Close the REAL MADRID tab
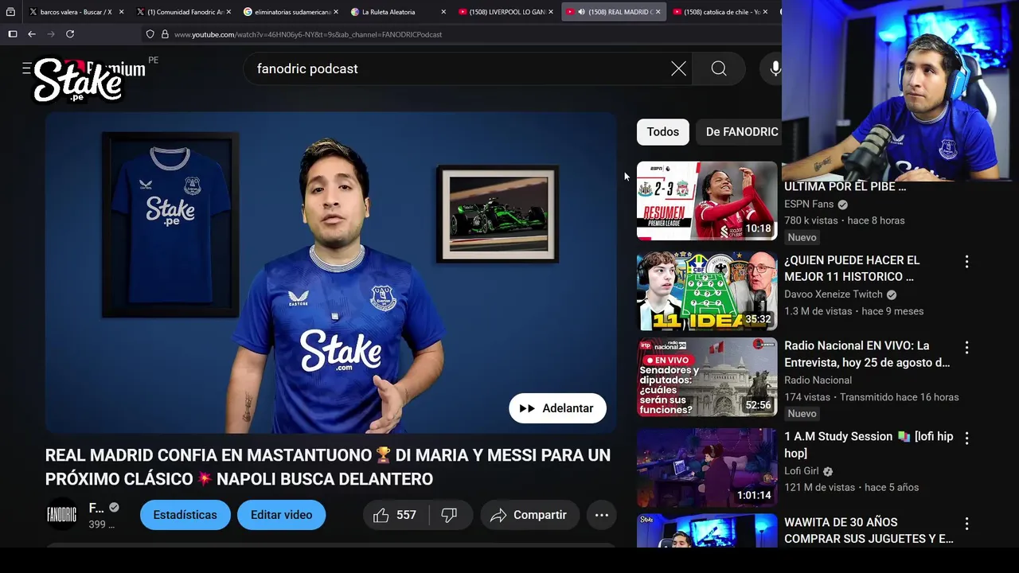 (658, 12)
